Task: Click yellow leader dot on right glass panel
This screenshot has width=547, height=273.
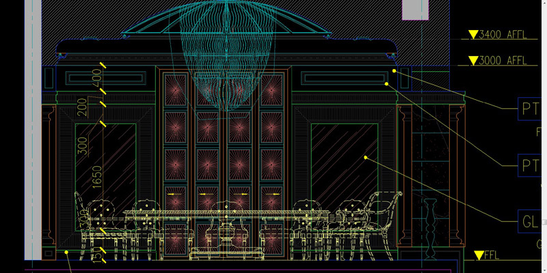Action: tap(366, 158)
